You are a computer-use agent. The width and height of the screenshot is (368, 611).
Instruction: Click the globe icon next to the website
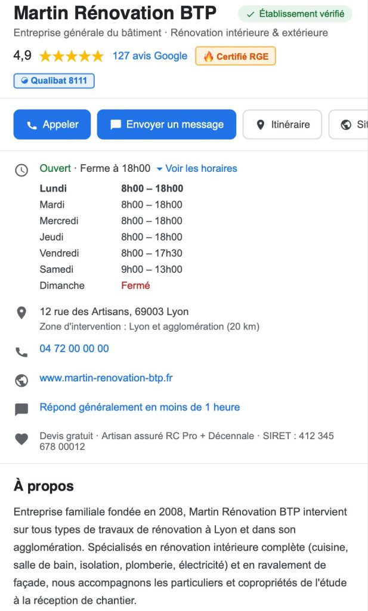(22, 378)
